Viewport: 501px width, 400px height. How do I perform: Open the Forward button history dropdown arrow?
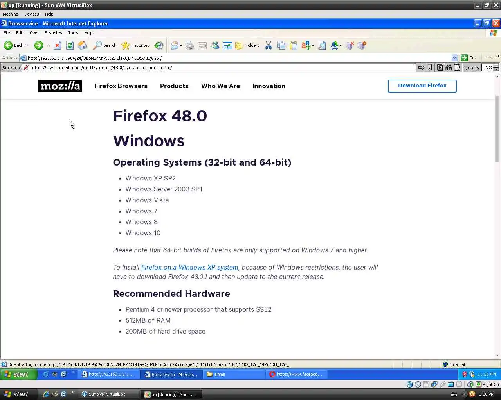48,45
